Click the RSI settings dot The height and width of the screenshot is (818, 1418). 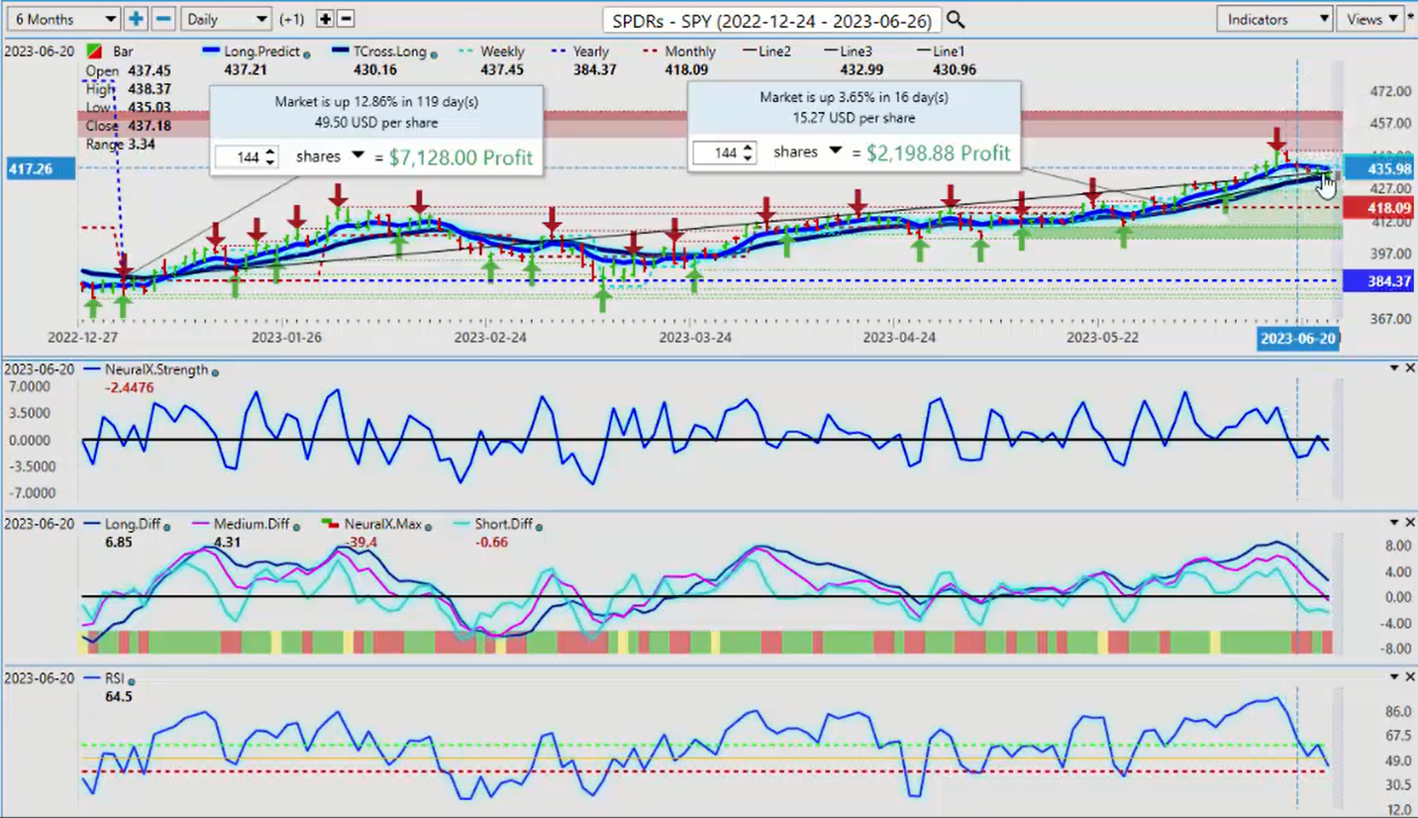[131, 681]
